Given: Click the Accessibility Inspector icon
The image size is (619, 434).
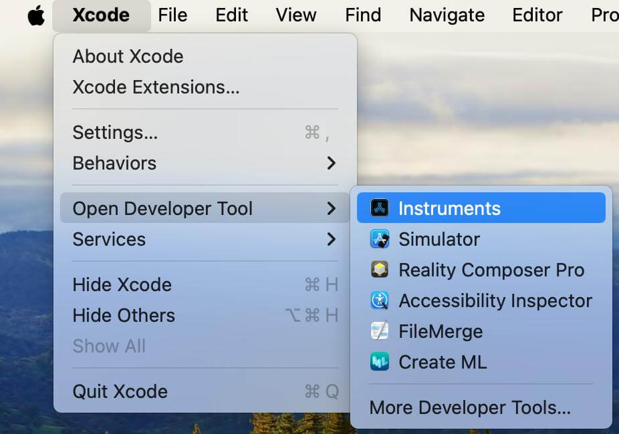Looking at the screenshot, I should [380, 300].
